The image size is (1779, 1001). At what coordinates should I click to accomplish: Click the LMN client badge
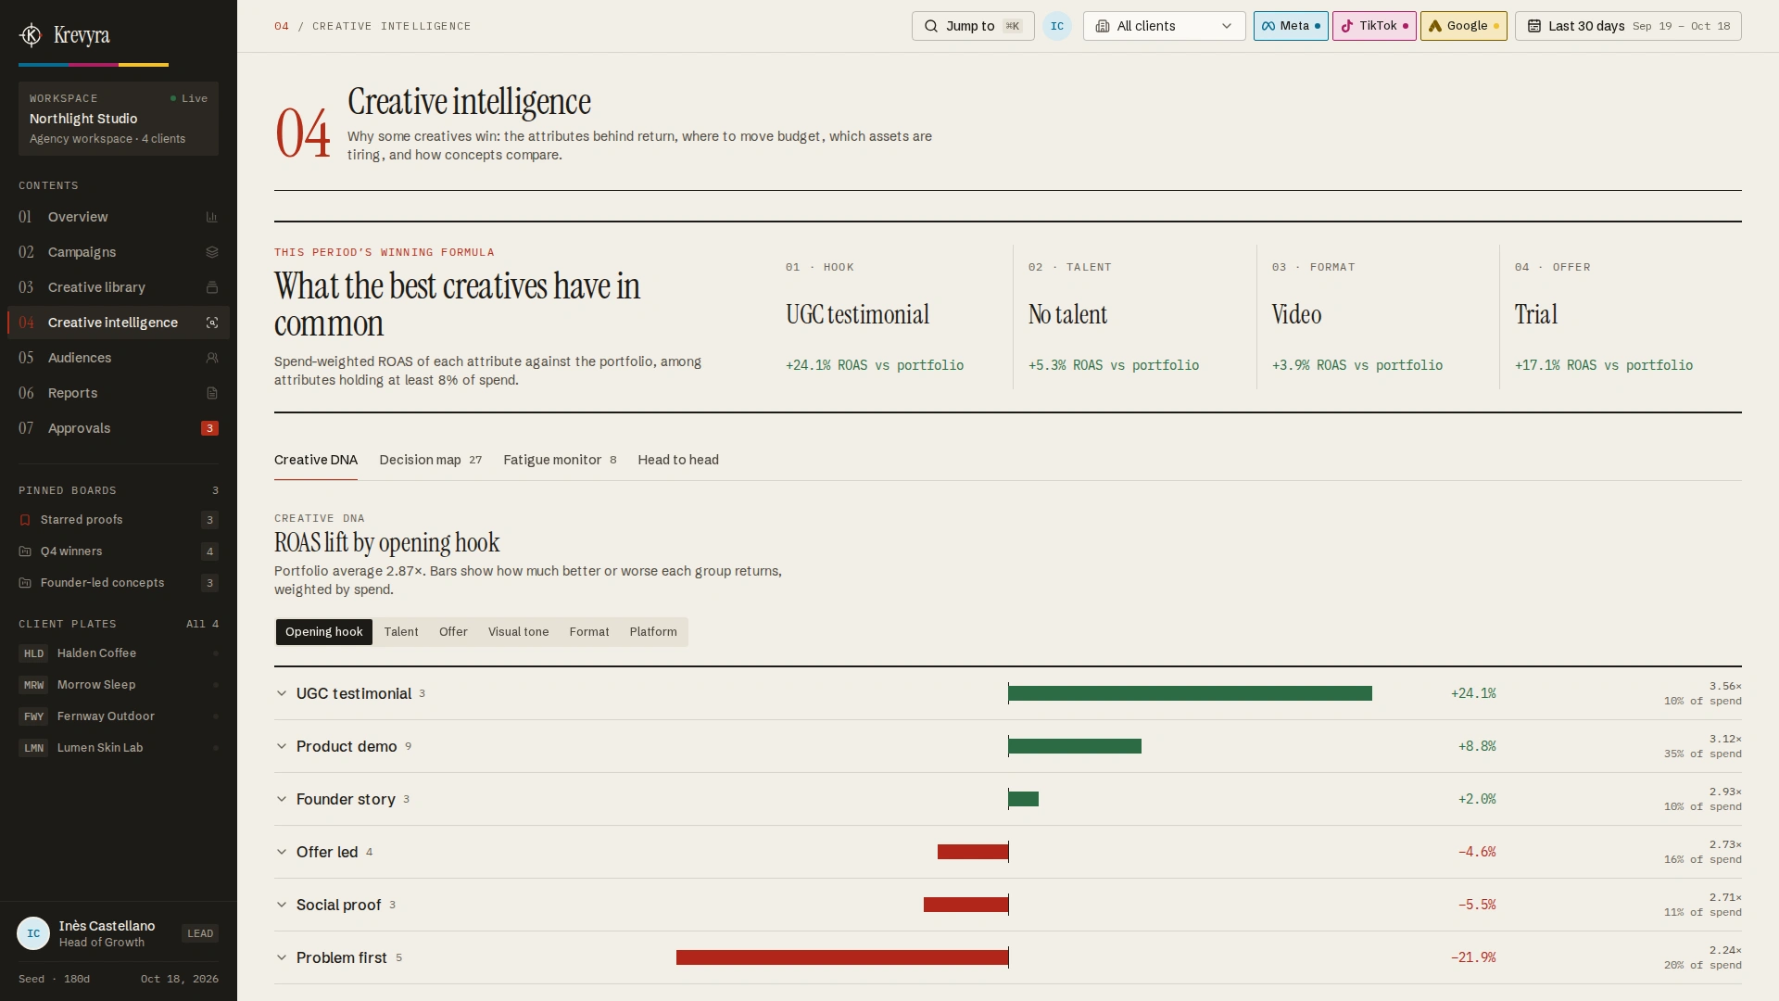click(x=33, y=748)
